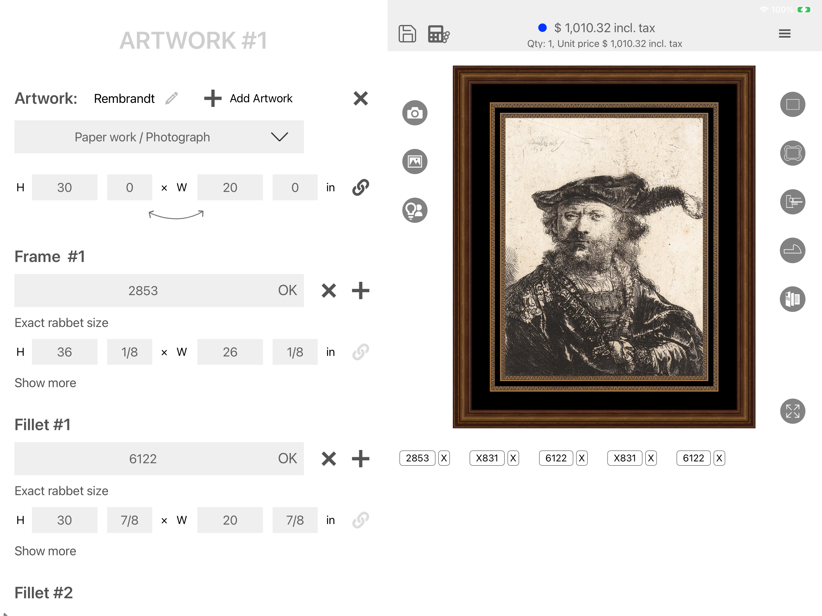This screenshot has height=616, width=822.
Task: Tap the 'ARTWORK #1' title
Action: (x=193, y=40)
